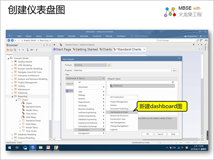Select the Time Series diagram in tree
The height and width of the screenshot is (160, 214).
pyautogui.click(x=31, y=114)
